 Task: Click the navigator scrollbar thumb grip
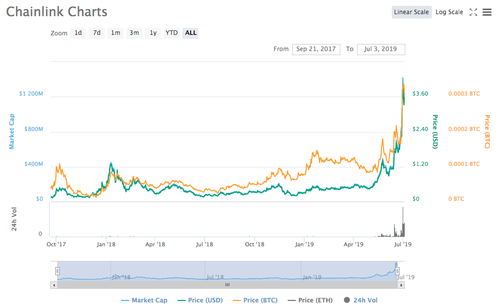coord(227,285)
